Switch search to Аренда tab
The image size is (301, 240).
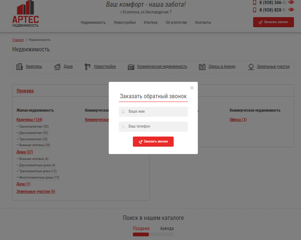pos(167,228)
